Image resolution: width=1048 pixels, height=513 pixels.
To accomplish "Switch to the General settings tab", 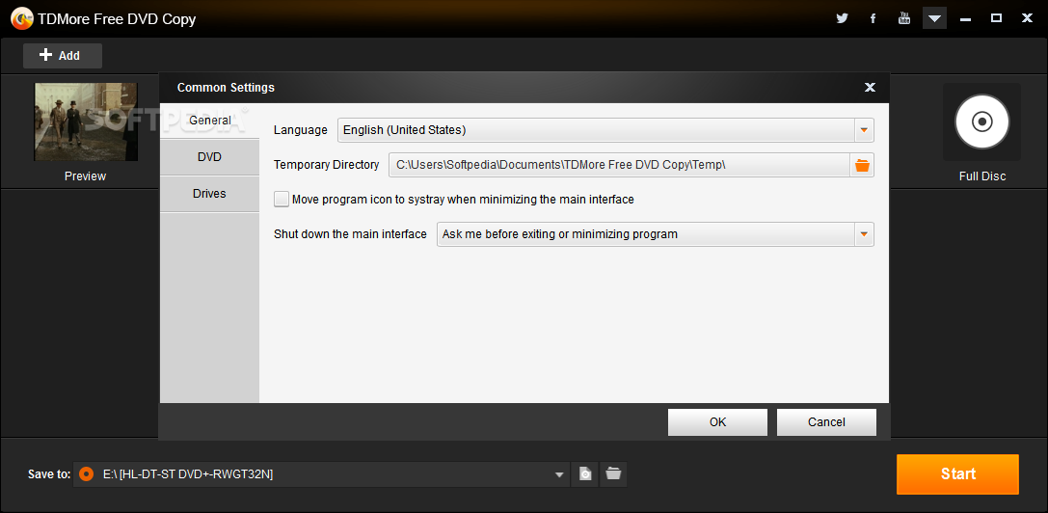I will pos(210,121).
